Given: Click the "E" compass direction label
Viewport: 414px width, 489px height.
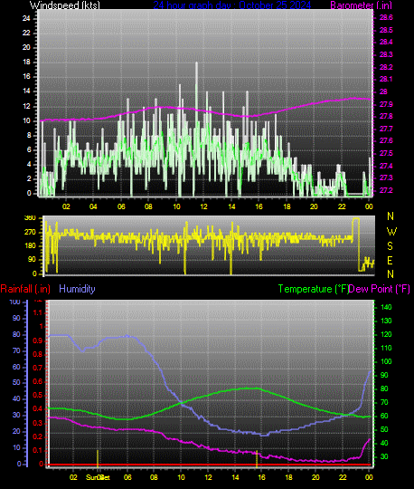Looking at the screenshot, I should (x=390, y=261).
